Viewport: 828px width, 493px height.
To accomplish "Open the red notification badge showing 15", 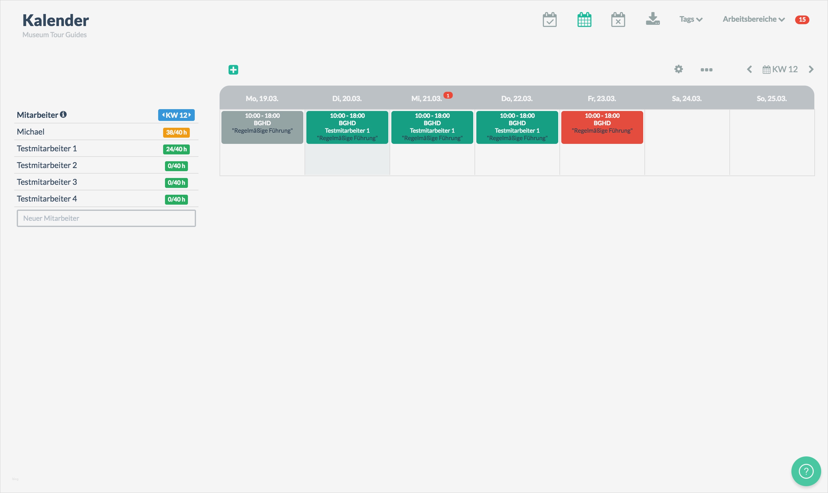I will tap(803, 19).
